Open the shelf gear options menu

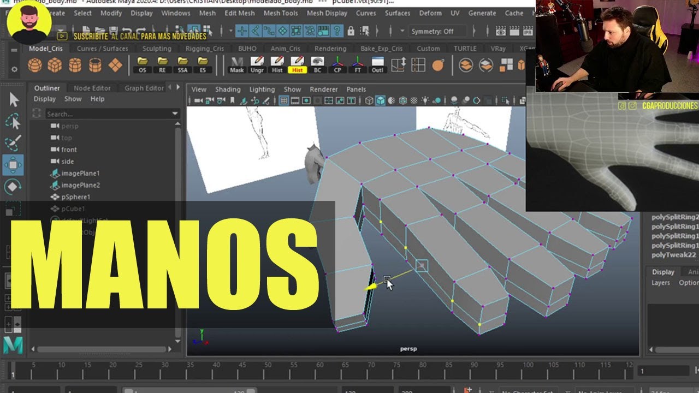tap(15, 69)
